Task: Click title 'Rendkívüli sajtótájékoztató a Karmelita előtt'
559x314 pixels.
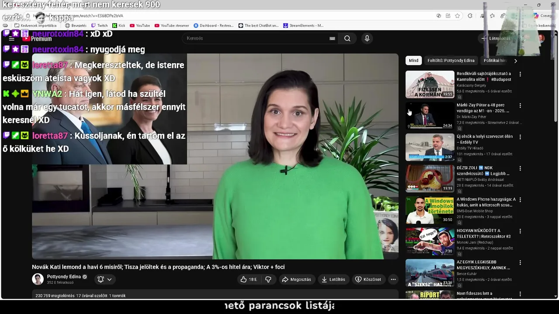Action: 484,76
